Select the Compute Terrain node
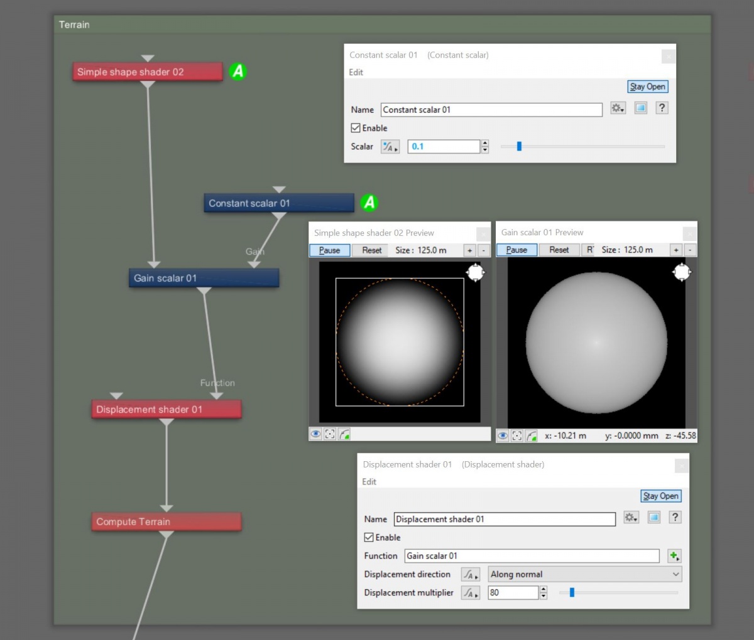This screenshot has width=754, height=640. coord(165,521)
